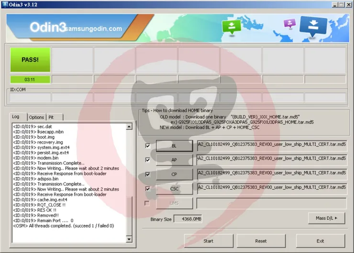The height and width of the screenshot is (253, 354).
Task: Click the log scrollbar thumb
Action: click(x=129, y=216)
